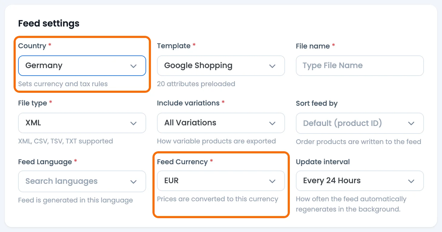
Task: Click the 'Sort feed by' label
Action: click(317, 103)
